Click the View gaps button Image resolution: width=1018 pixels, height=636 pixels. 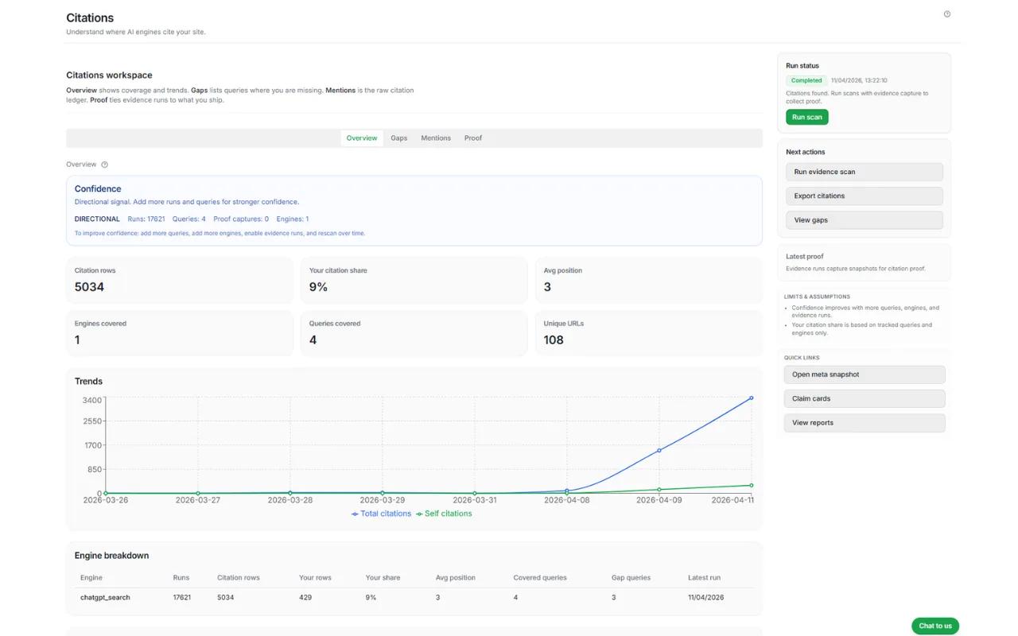coord(865,220)
